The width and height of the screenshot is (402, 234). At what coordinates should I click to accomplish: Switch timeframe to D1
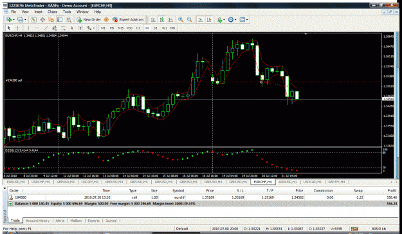click(156, 28)
